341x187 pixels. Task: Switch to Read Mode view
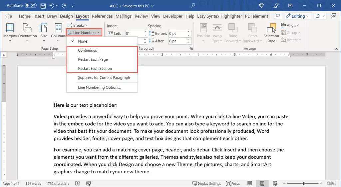[x=250, y=184]
